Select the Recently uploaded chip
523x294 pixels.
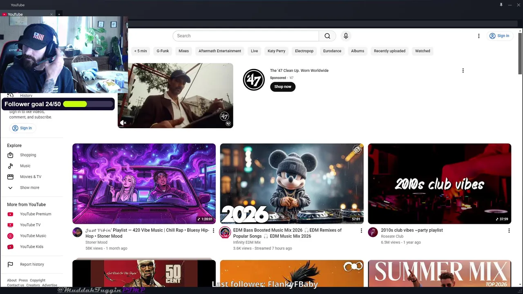click(x=390, y=51)
